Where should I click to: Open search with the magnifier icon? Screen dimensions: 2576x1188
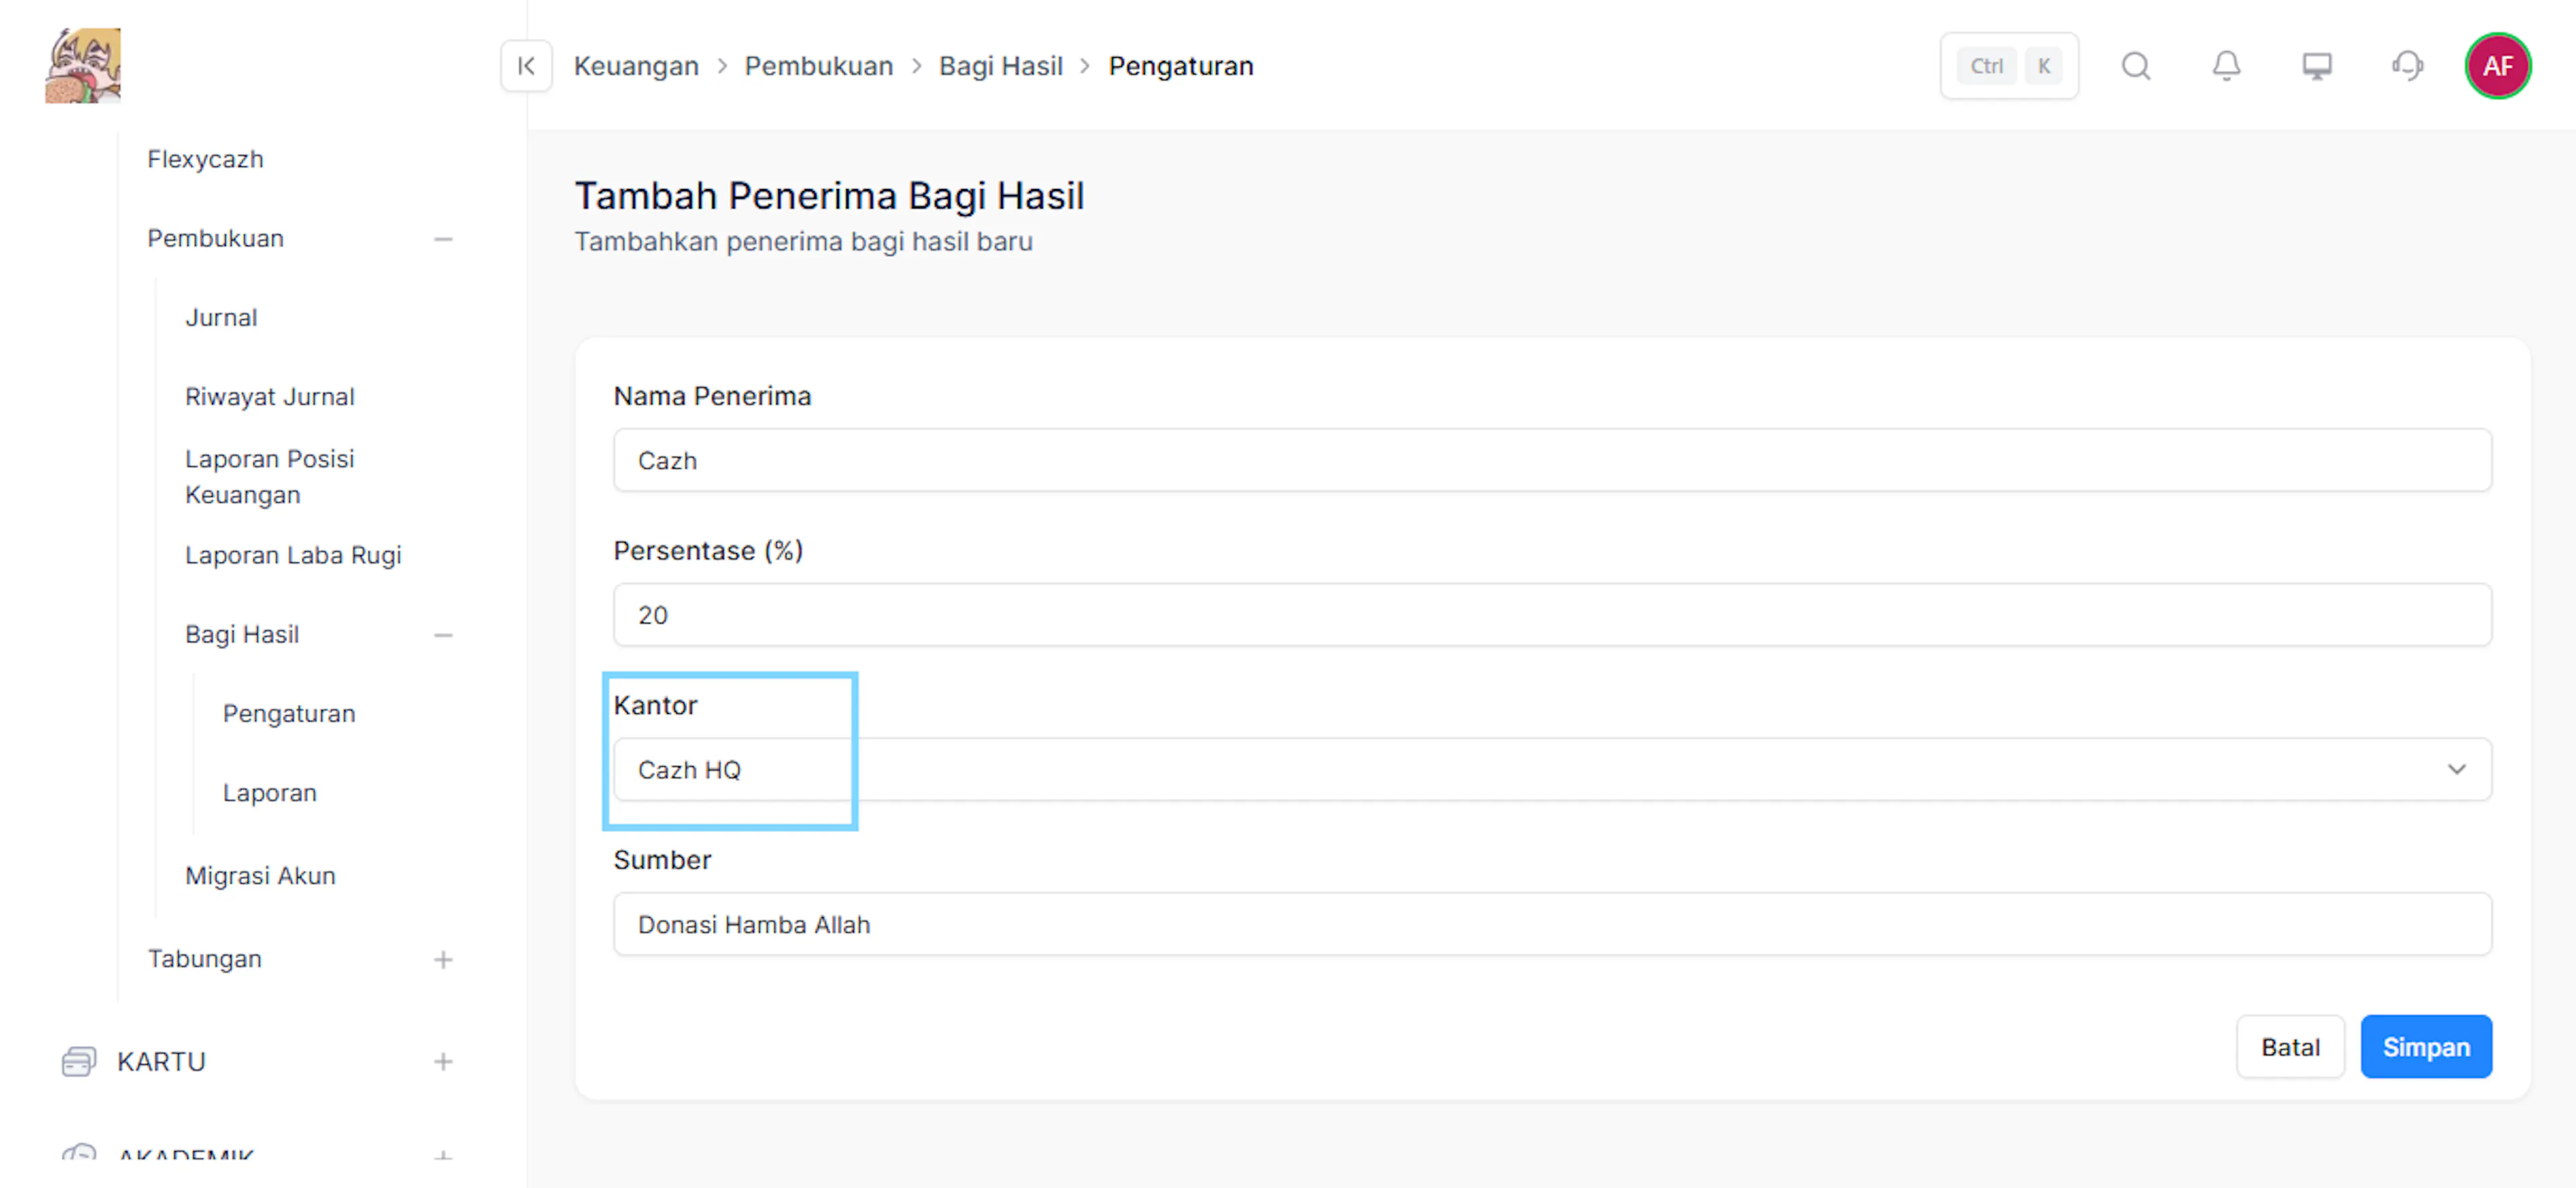point(2136,66)
